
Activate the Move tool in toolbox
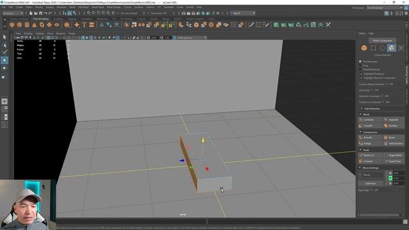pos(4,60)
